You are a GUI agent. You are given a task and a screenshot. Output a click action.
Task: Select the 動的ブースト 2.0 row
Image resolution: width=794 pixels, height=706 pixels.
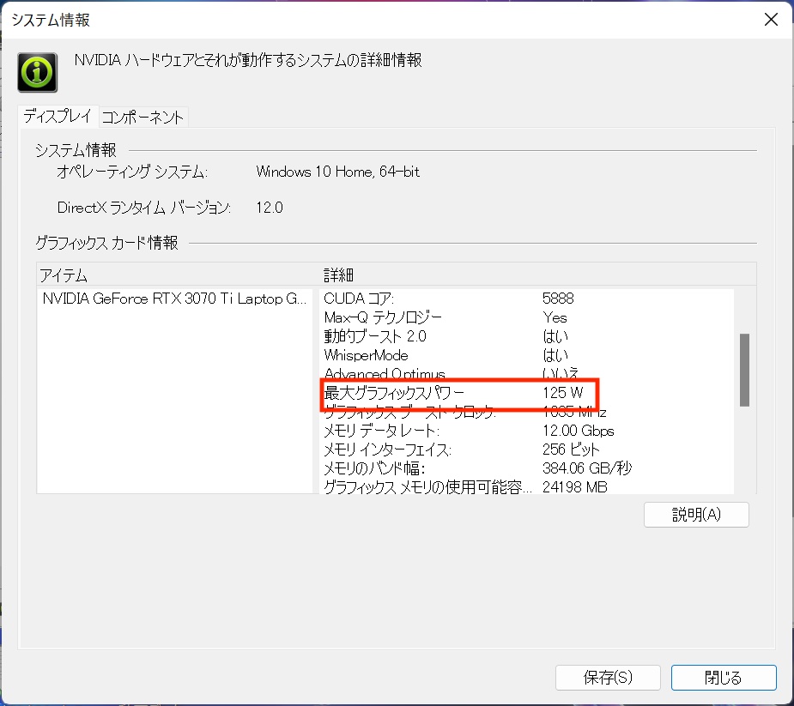527,336
